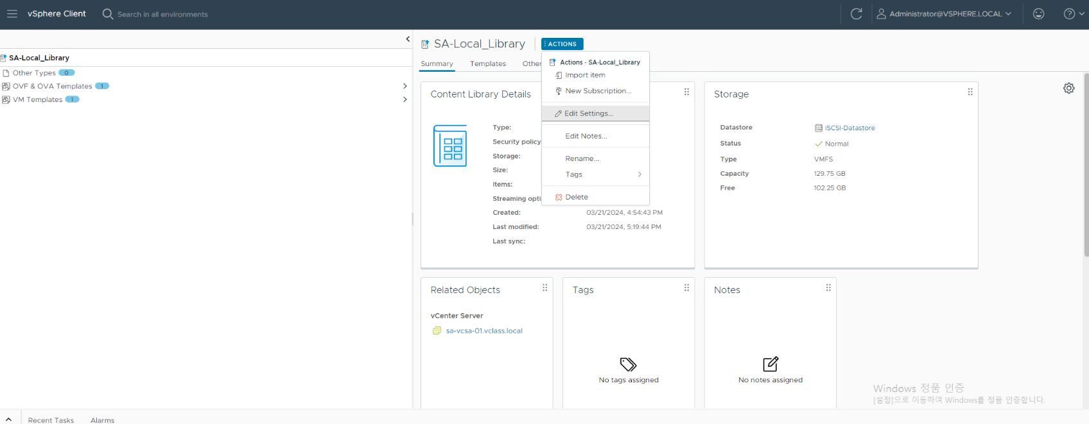Click the VM Templates icon
The width and height of the screenshot is (1089, 424).
[x=6, y=99]
